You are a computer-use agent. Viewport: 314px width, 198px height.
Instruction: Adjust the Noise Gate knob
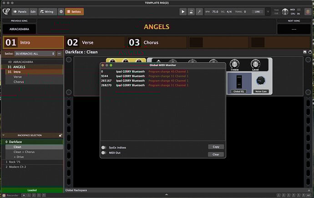point(260,81)
